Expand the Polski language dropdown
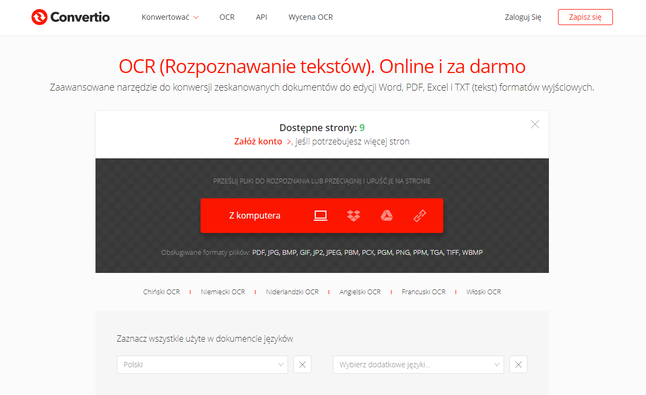Viewport: 646px width, 395px height. click(202, 365)
